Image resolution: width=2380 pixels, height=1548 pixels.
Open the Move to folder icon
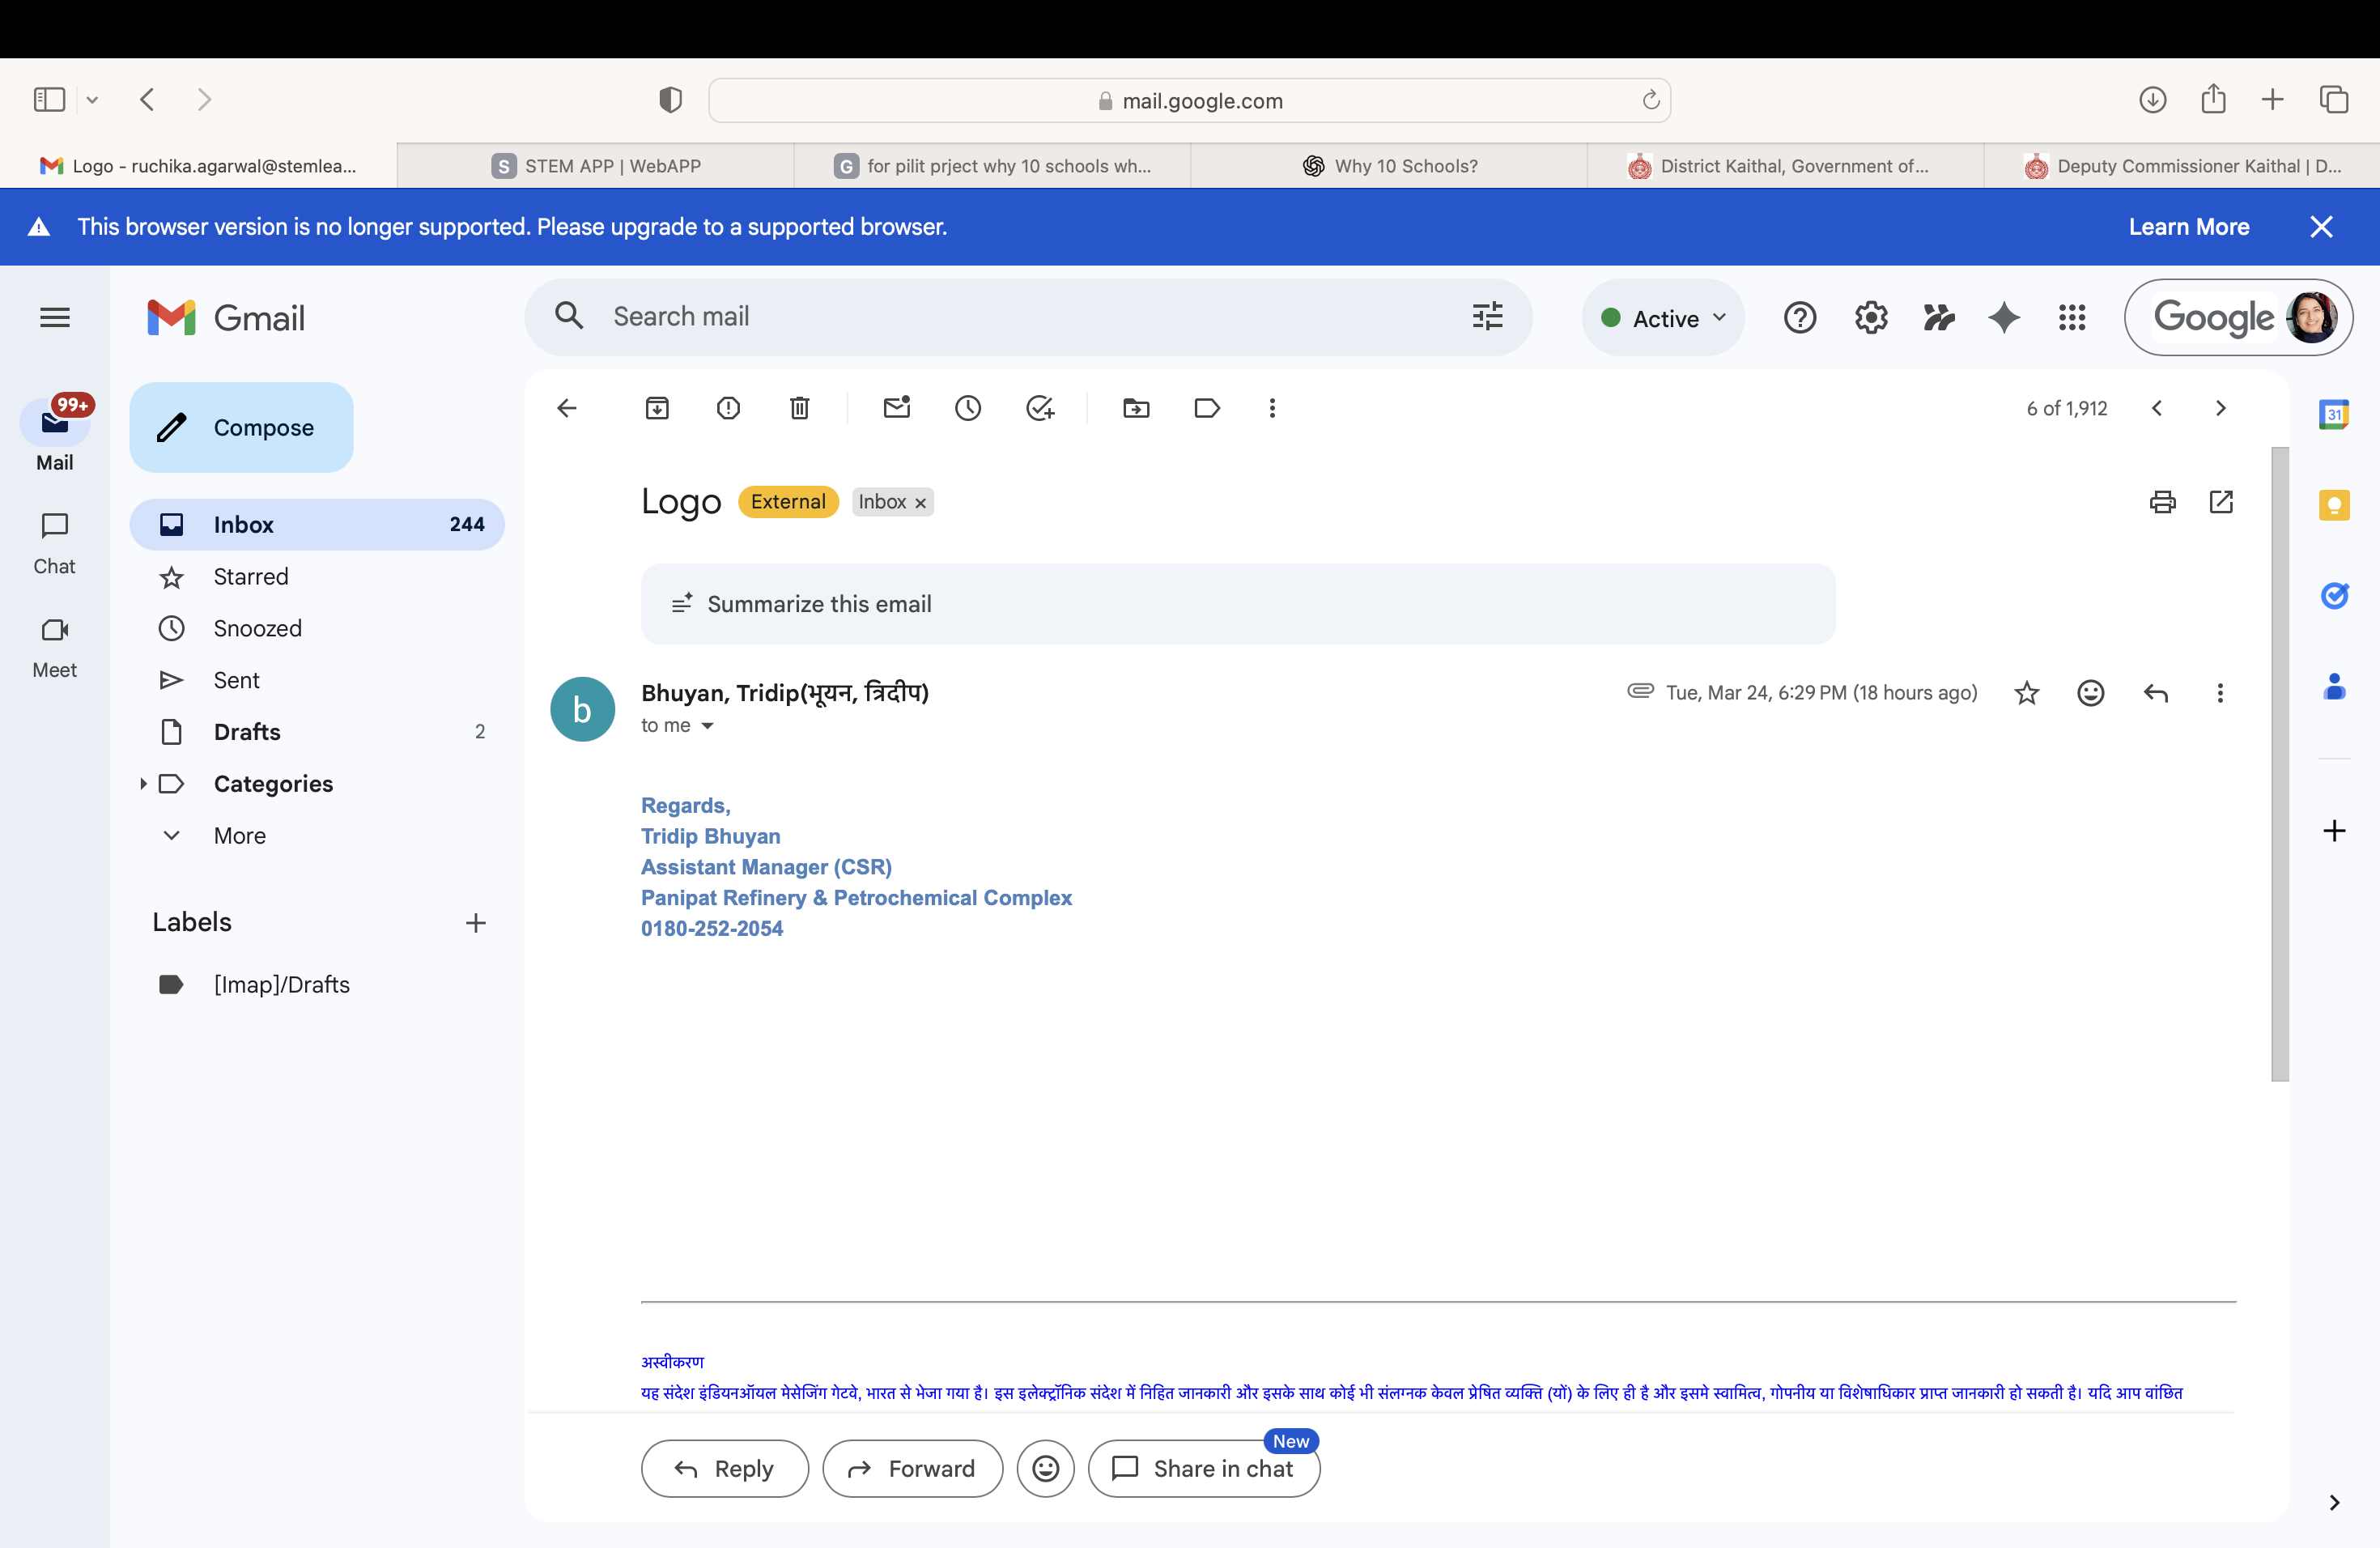coord(1136,408)
